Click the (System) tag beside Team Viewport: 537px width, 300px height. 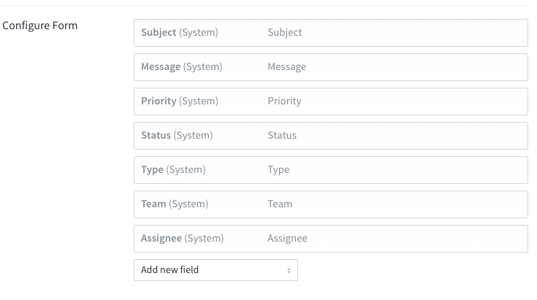coord(188,204)
